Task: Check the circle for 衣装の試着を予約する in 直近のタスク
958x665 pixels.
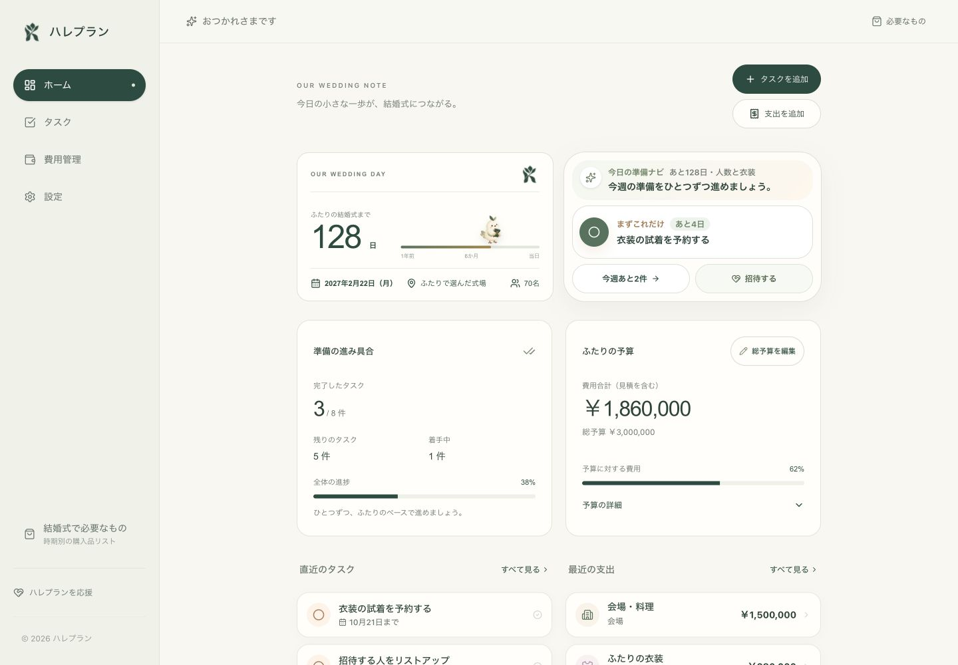Action: click(x=319, y=615)
